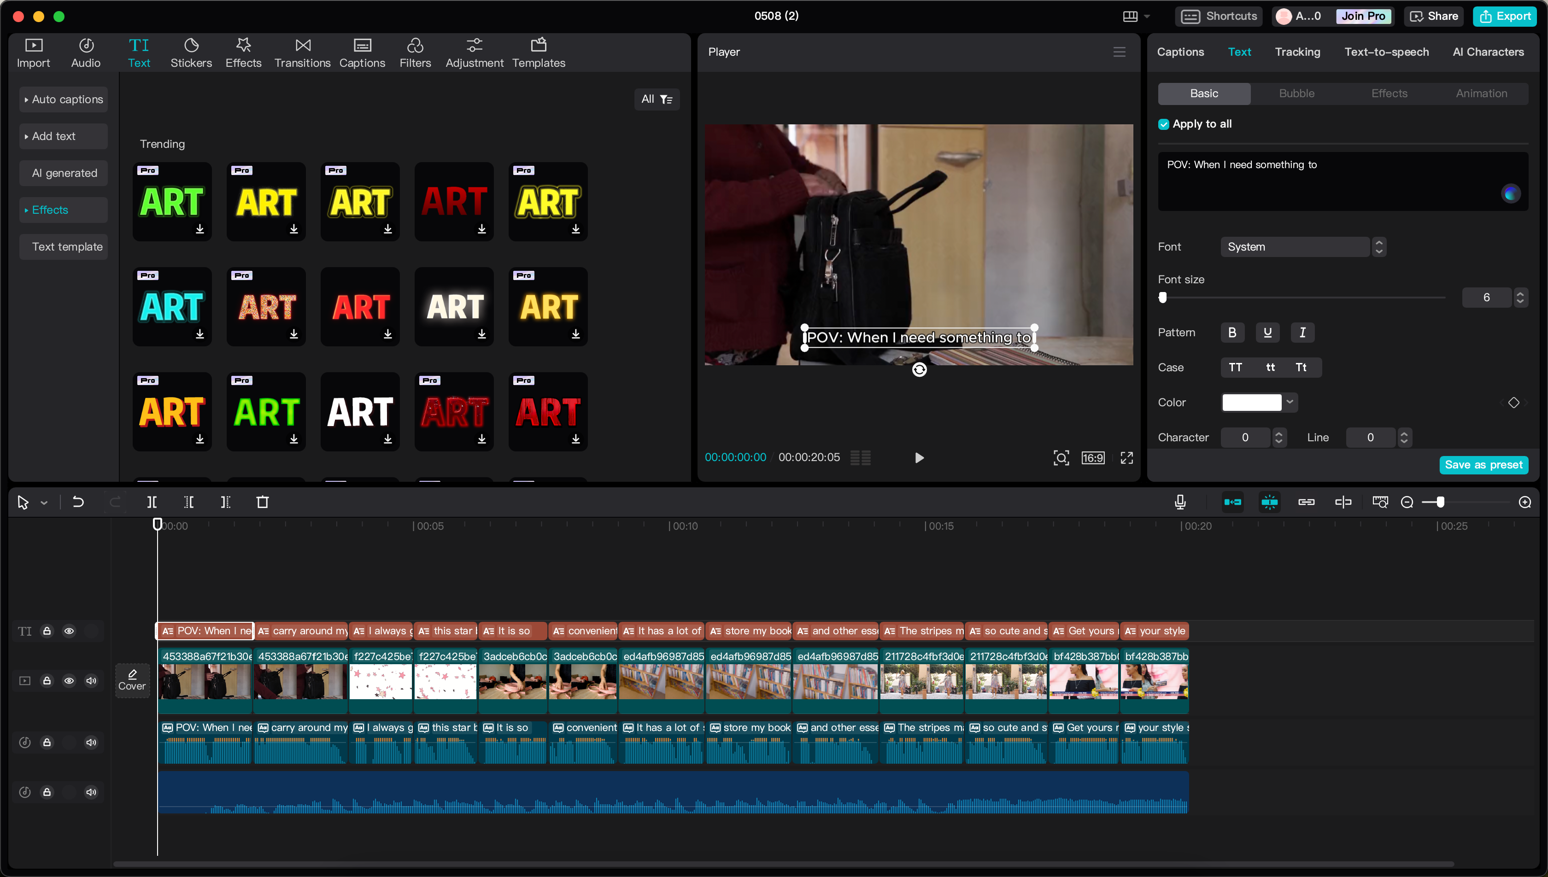Click the Undo icon above the timeline
This screenshot has height=877, width=1548.
click(78, 502)
